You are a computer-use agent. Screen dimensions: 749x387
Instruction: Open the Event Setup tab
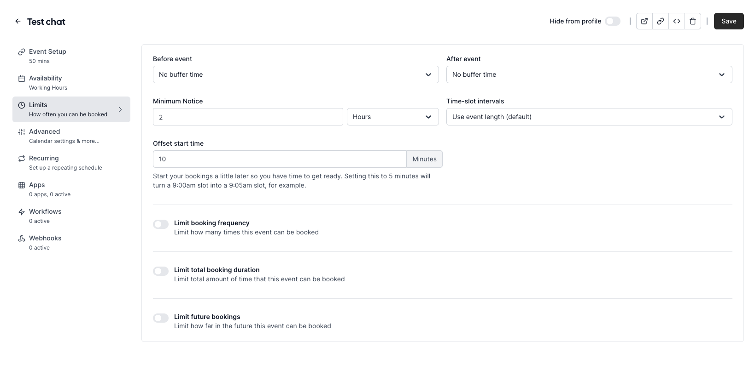click(x=71, y=56)
